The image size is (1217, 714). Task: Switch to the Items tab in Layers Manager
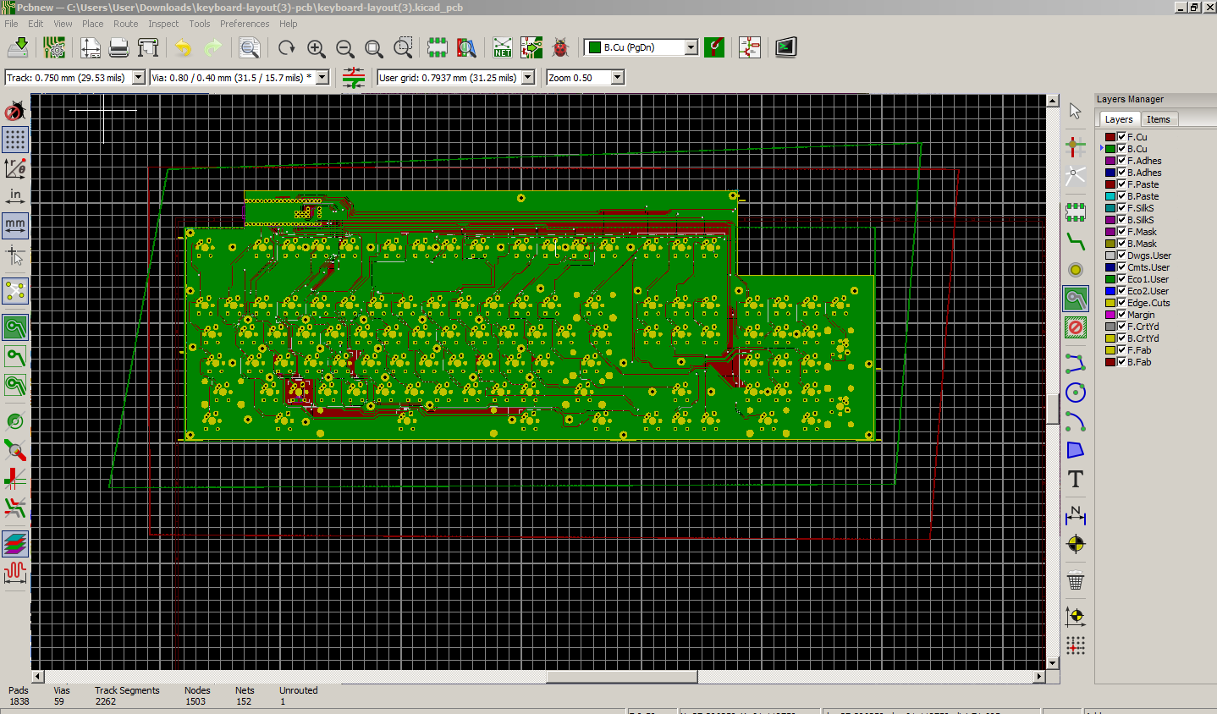1158,119
